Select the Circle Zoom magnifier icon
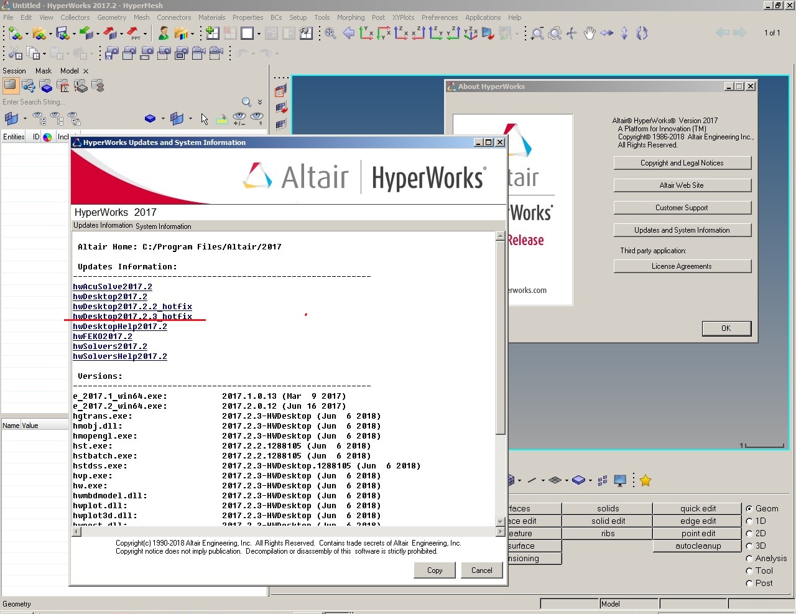The height and width of the screenshot is (614, 796). point(555,33)
